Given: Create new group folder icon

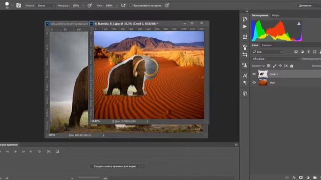Looking at the screenshot, I should pyautogui.click(x=315, y=177).
